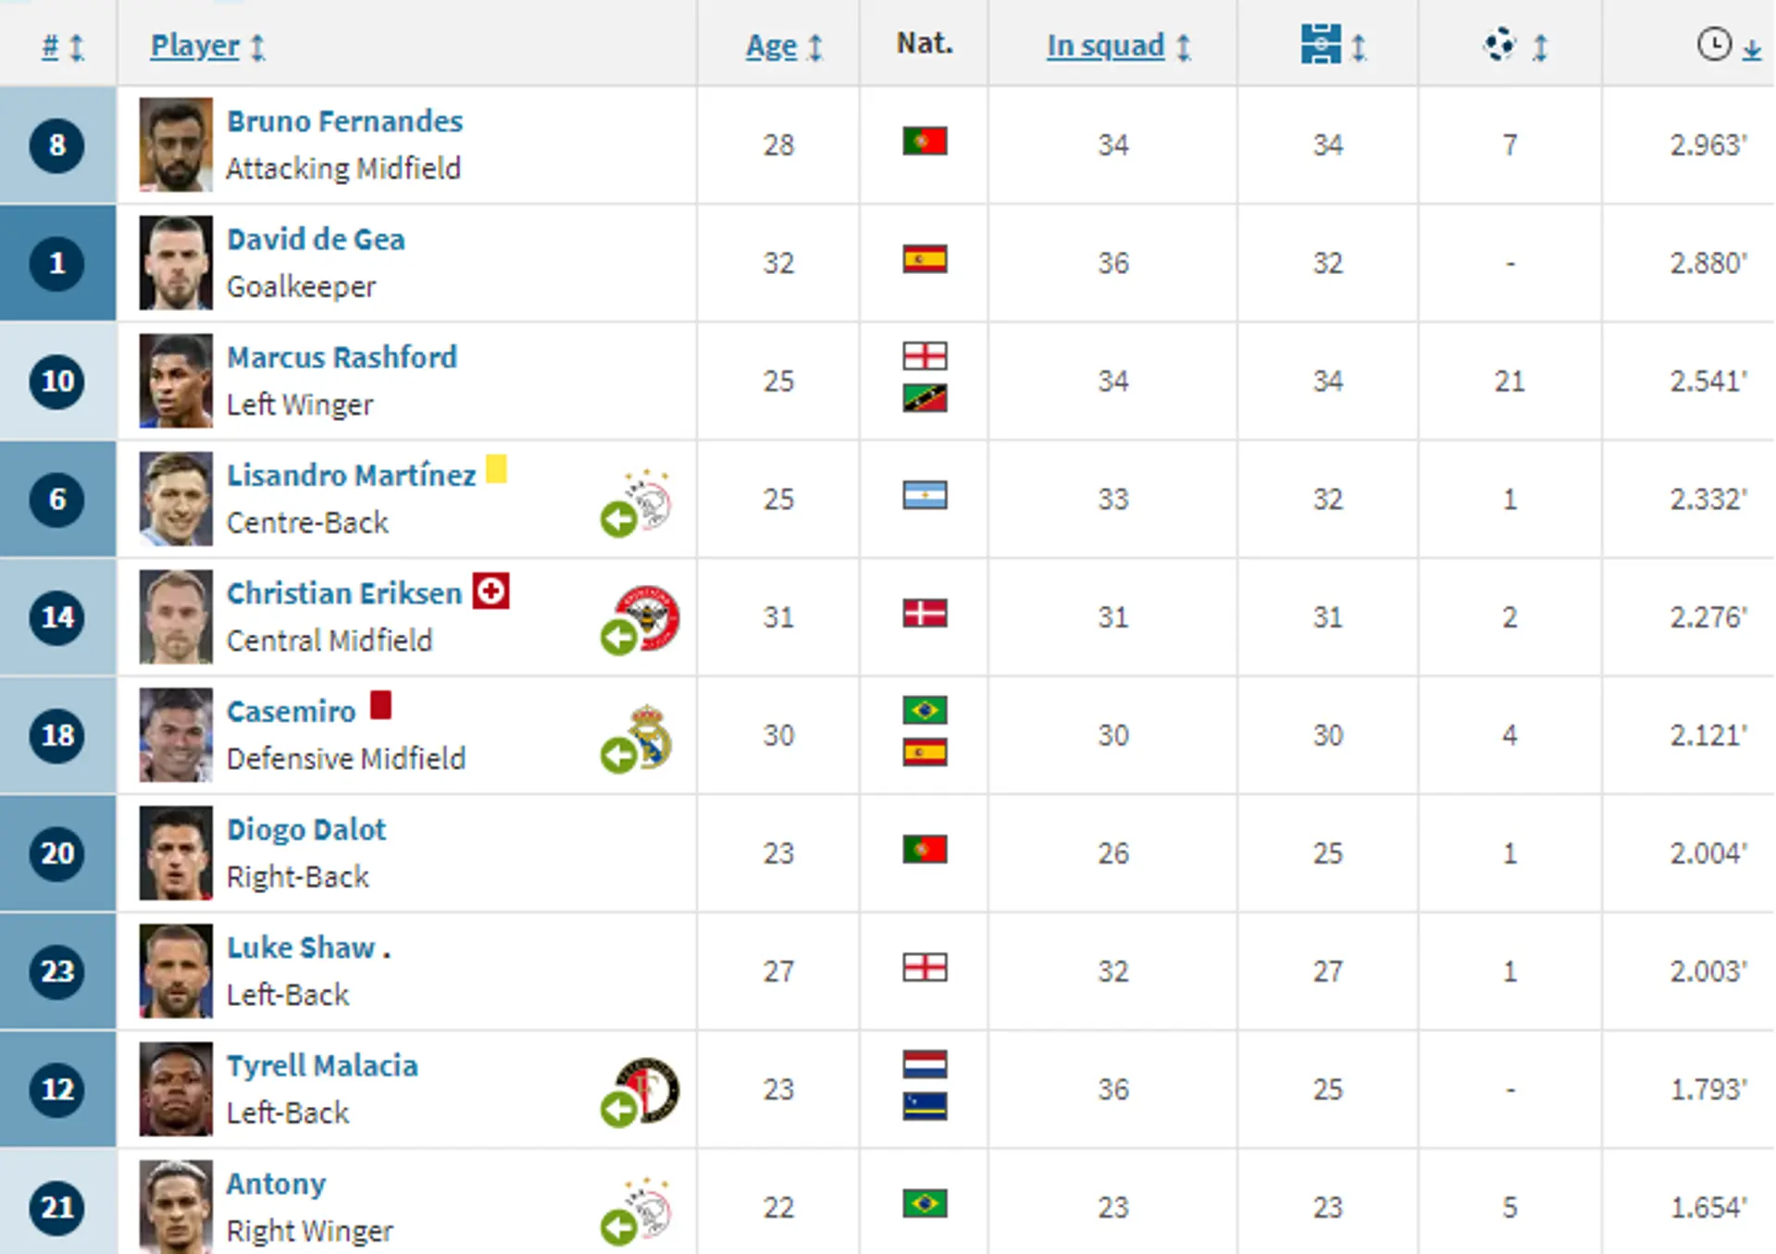Sort by shirt number column header

pyautogui.click(x=51, y=45)
